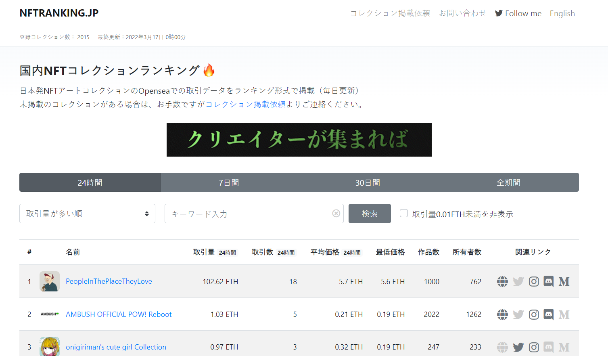Open the 取引量が多い順 sort dropdown

pyautogui.click(x=87, y=214)
